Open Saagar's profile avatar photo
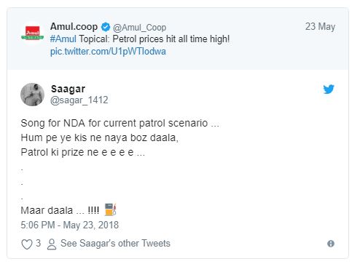 (32, 95)
